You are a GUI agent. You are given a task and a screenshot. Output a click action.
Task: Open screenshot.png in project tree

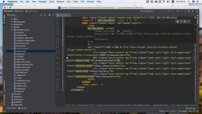(x=23, y=80)
